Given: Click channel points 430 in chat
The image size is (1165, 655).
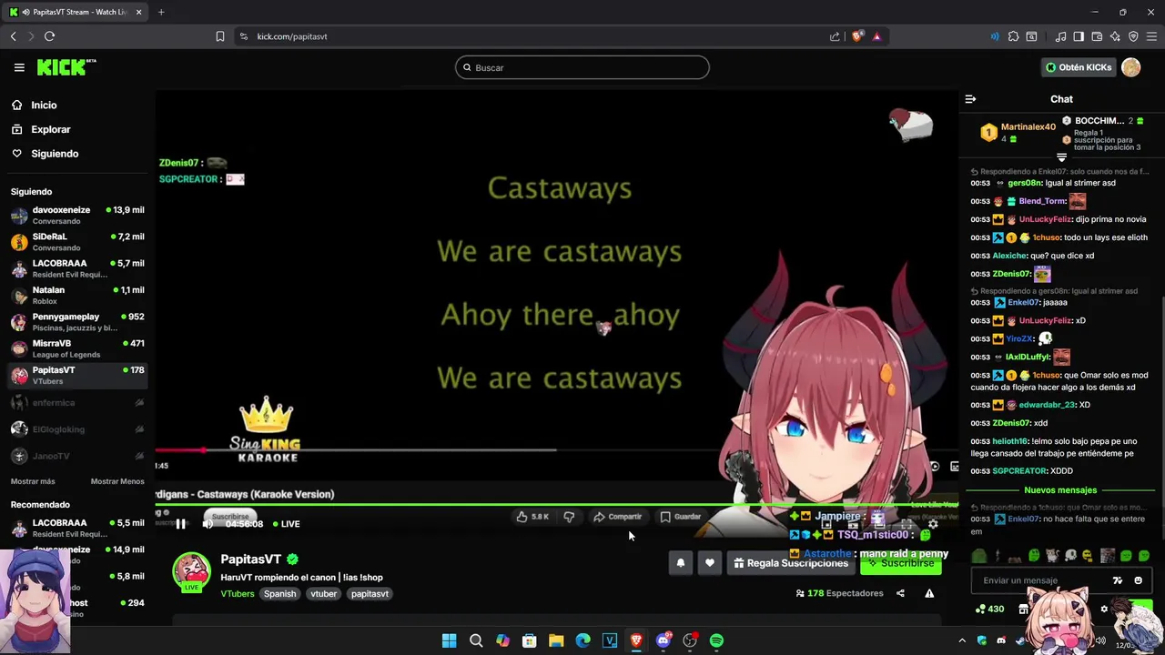Looking at the screenshot, I should [x=989, y=609].
